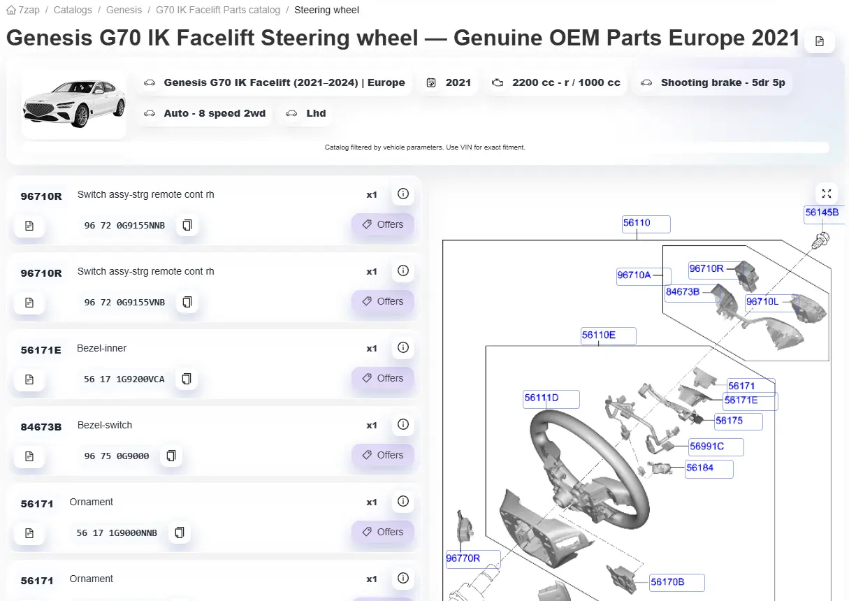This screenshot has width=849, height=601.
Task: Click the Bezel-inner part name
Action: [102, 348]
